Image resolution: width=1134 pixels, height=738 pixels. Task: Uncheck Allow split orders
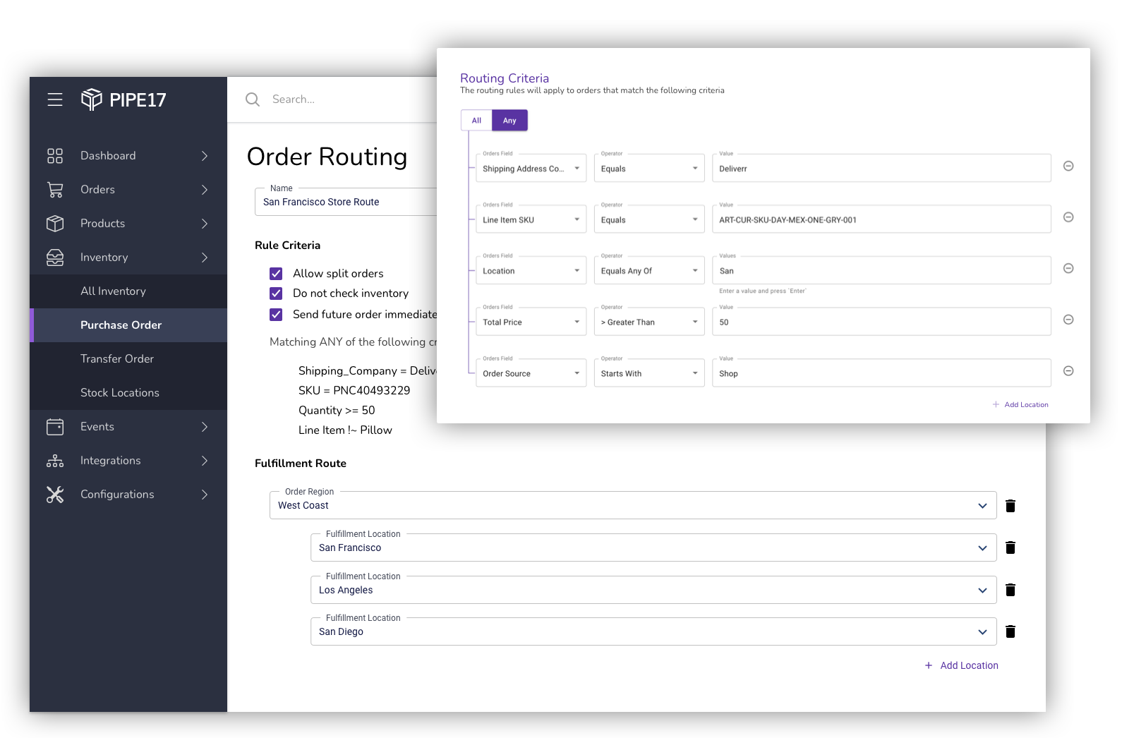click(276, 274)
